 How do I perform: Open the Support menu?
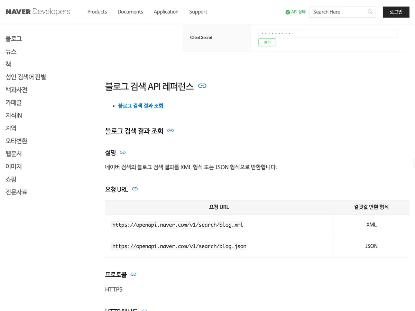(198, 12)
